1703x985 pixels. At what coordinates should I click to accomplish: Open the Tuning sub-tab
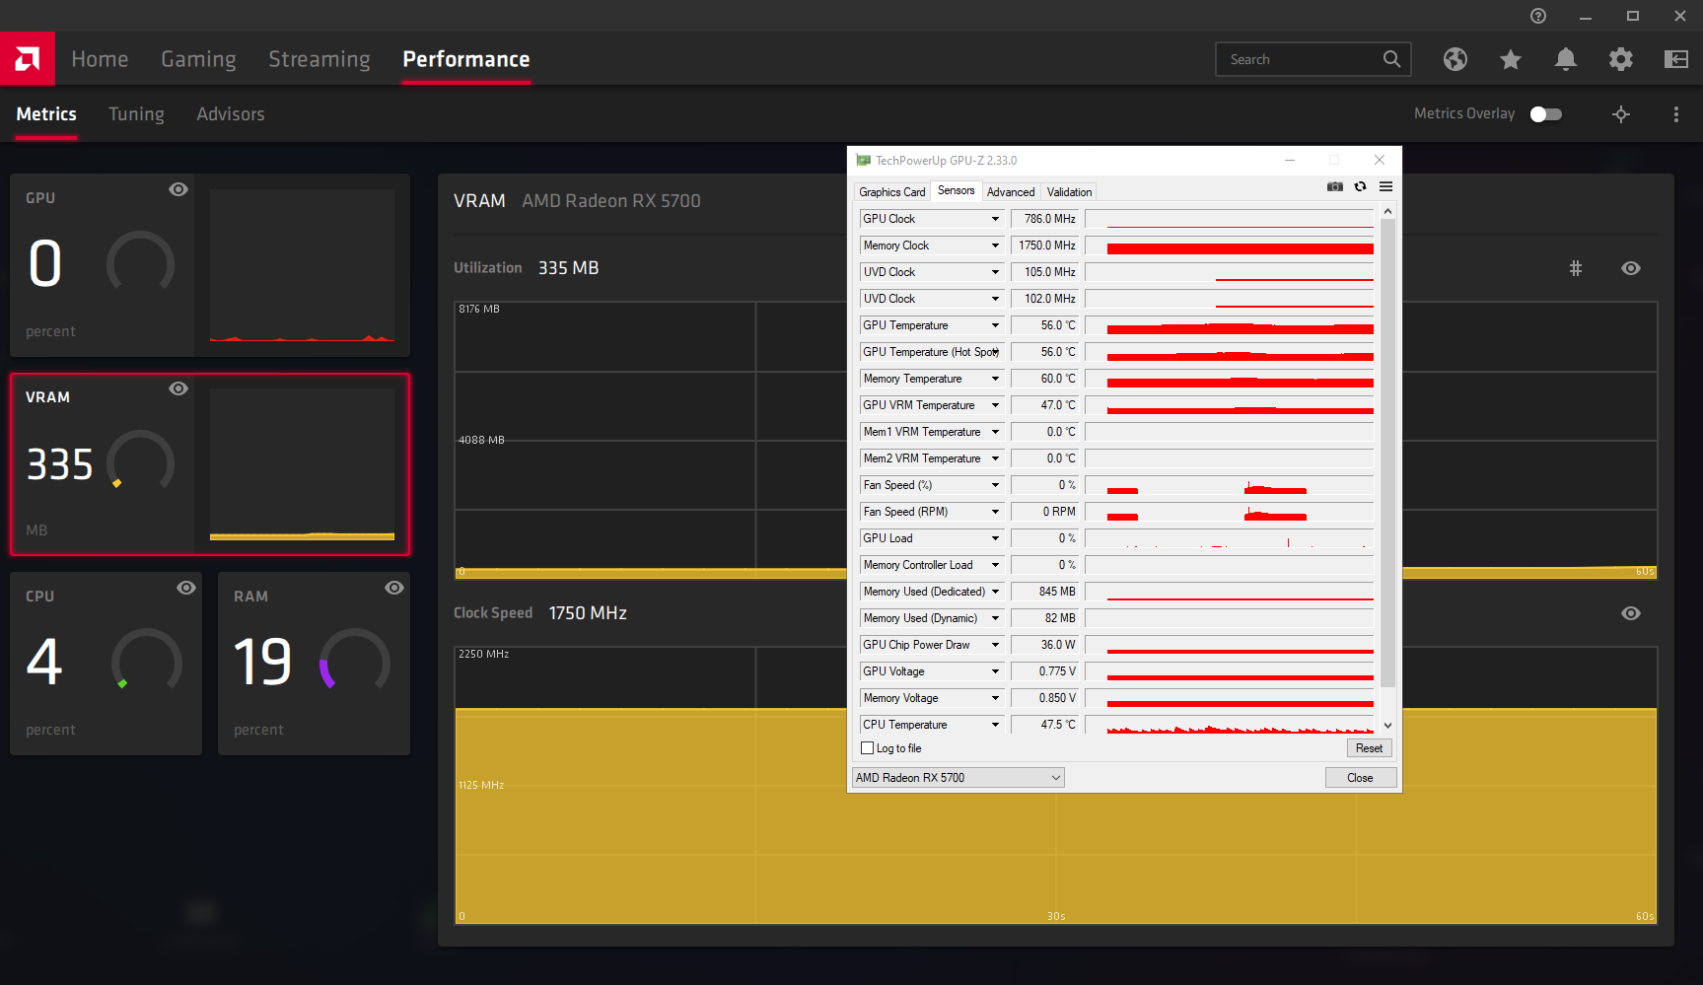(136, 114)
